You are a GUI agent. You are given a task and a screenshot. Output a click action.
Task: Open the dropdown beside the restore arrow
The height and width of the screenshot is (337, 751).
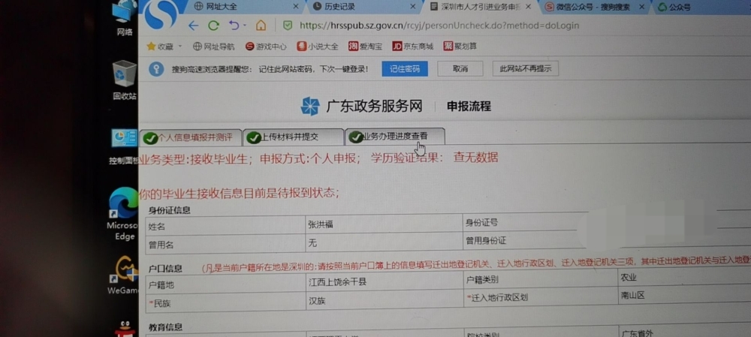(x=245, y=26)
